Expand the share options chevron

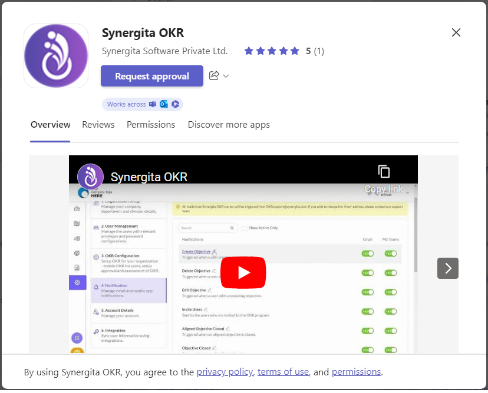click(x=226, y=76)
